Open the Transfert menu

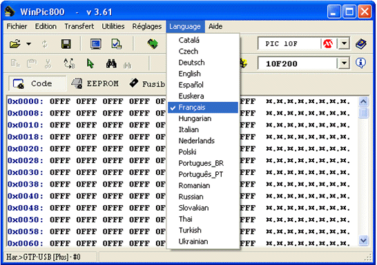tap(79, 26)
